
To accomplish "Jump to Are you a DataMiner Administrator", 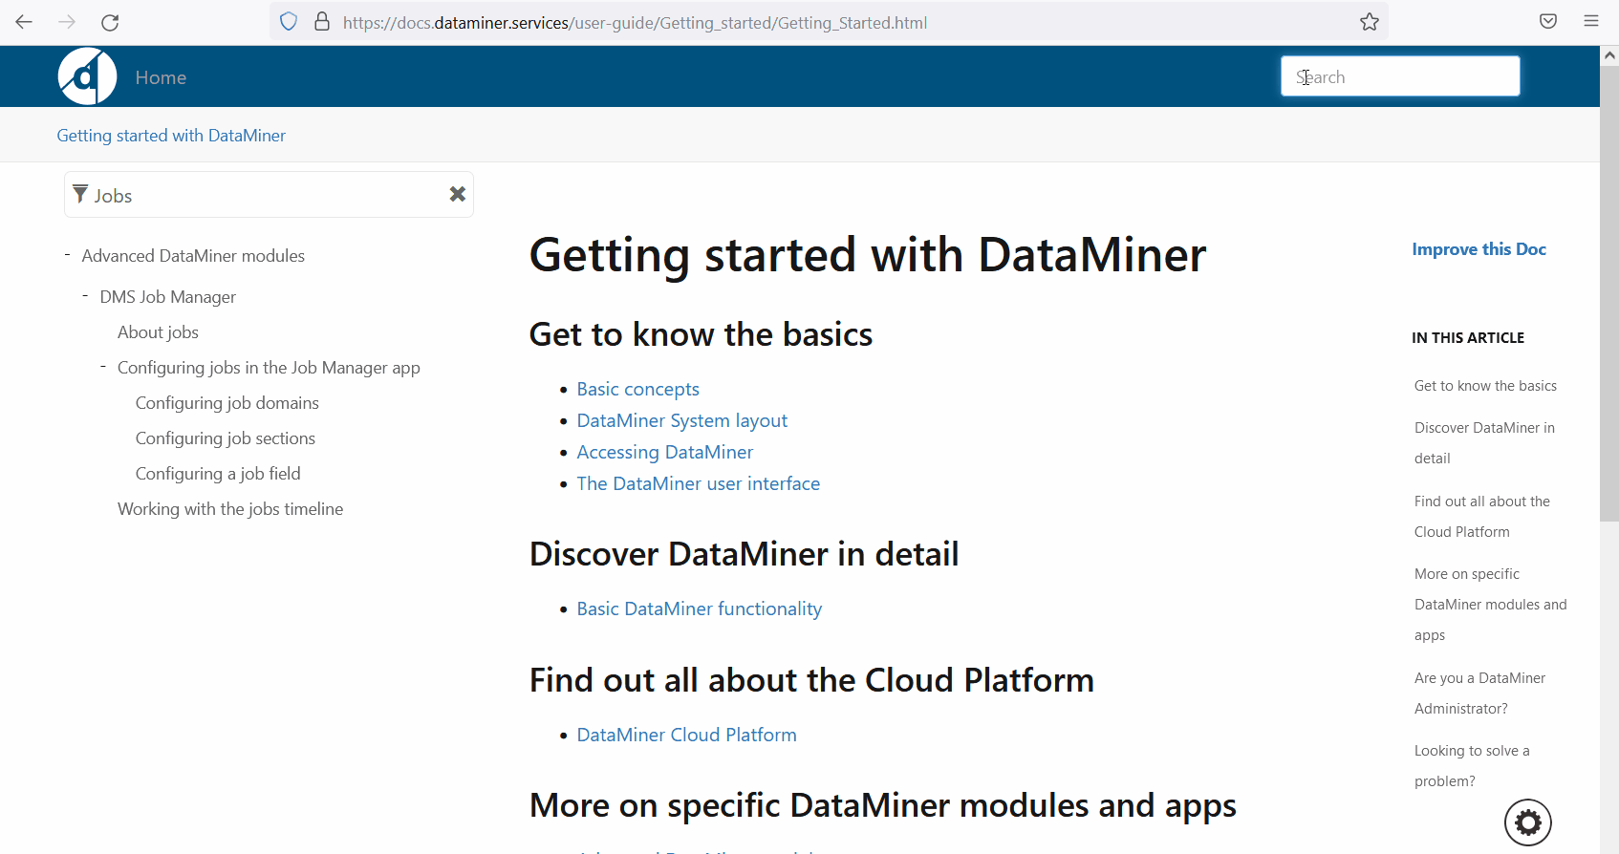I will click(x=1479, y=694).
